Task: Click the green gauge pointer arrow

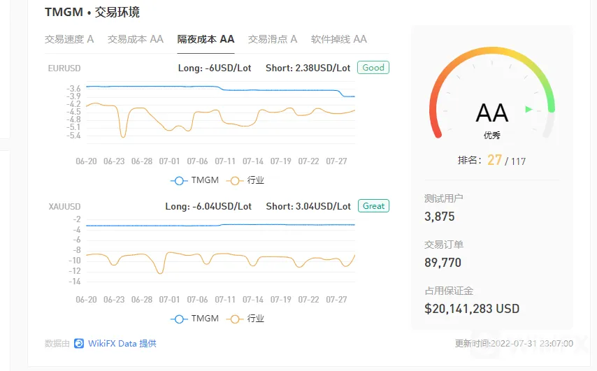Action: 528,109
